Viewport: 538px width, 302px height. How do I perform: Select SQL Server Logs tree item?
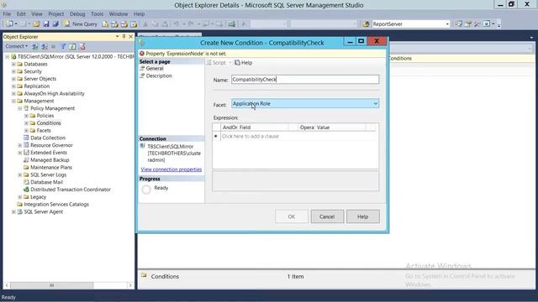(48, 174)
